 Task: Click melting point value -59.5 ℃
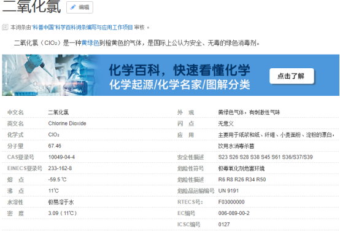[x=57, y=180]
